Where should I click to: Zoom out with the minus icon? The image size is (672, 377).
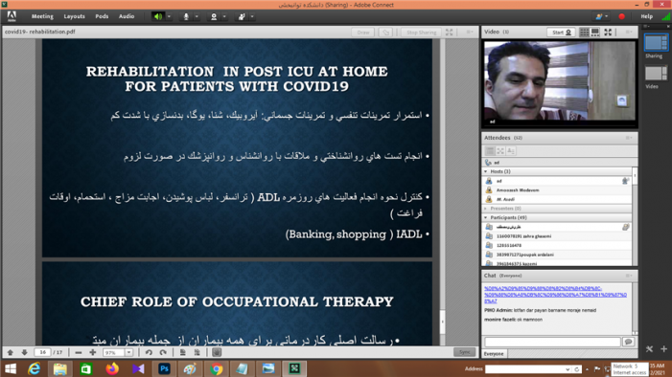coord(78,353)
